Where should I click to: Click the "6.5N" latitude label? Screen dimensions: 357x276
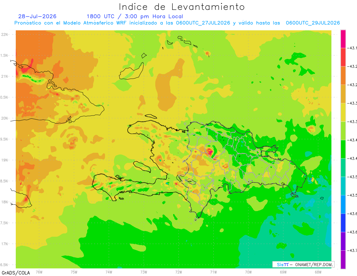coord(4,265)
